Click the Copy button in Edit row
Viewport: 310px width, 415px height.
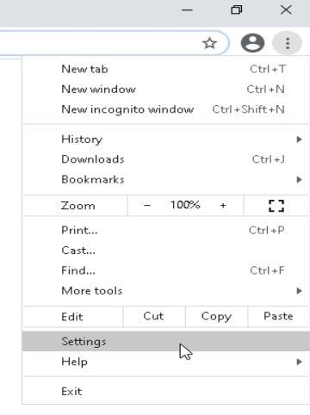(216, 316)
